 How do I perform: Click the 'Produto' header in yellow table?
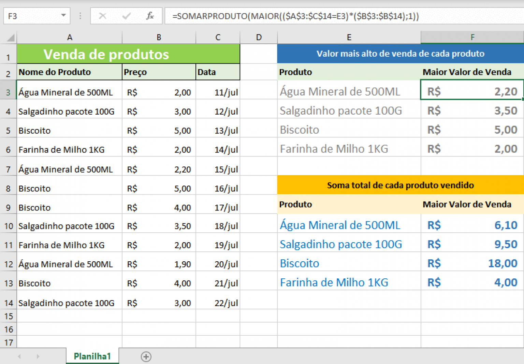pyautogui.click(x=349, y=204)
